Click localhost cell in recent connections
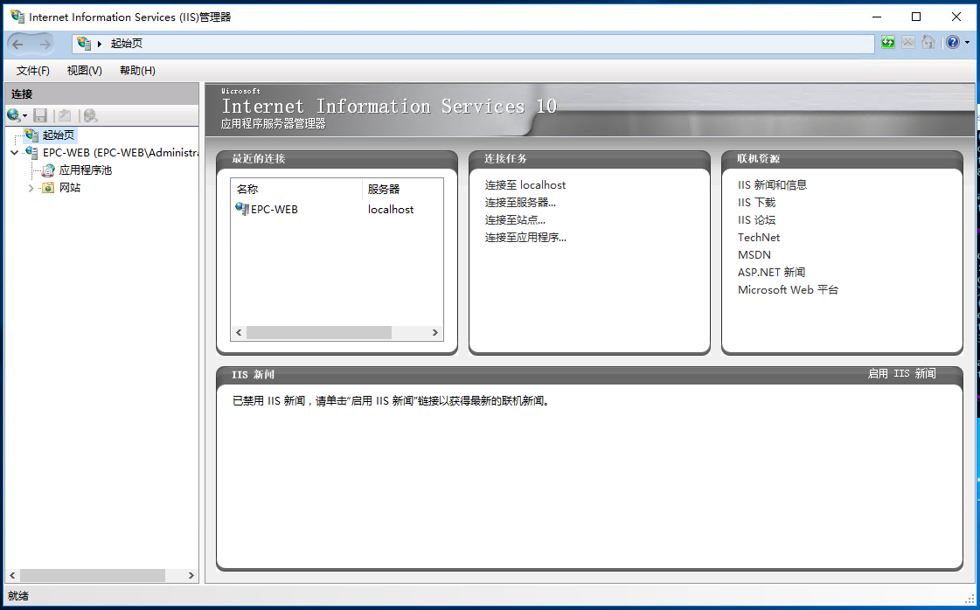This screenshot has height=610, width=980. [391, 210]
